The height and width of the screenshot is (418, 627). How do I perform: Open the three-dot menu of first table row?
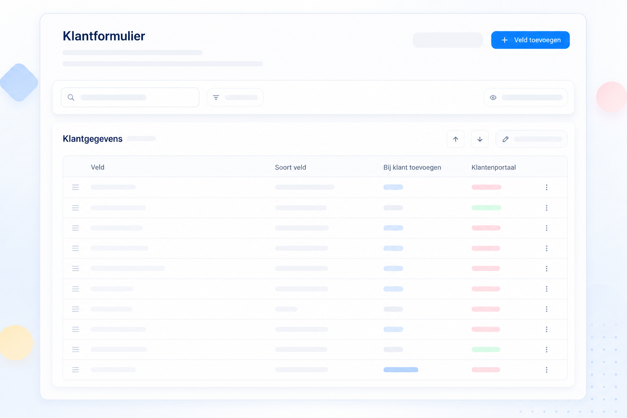[547, 187]
